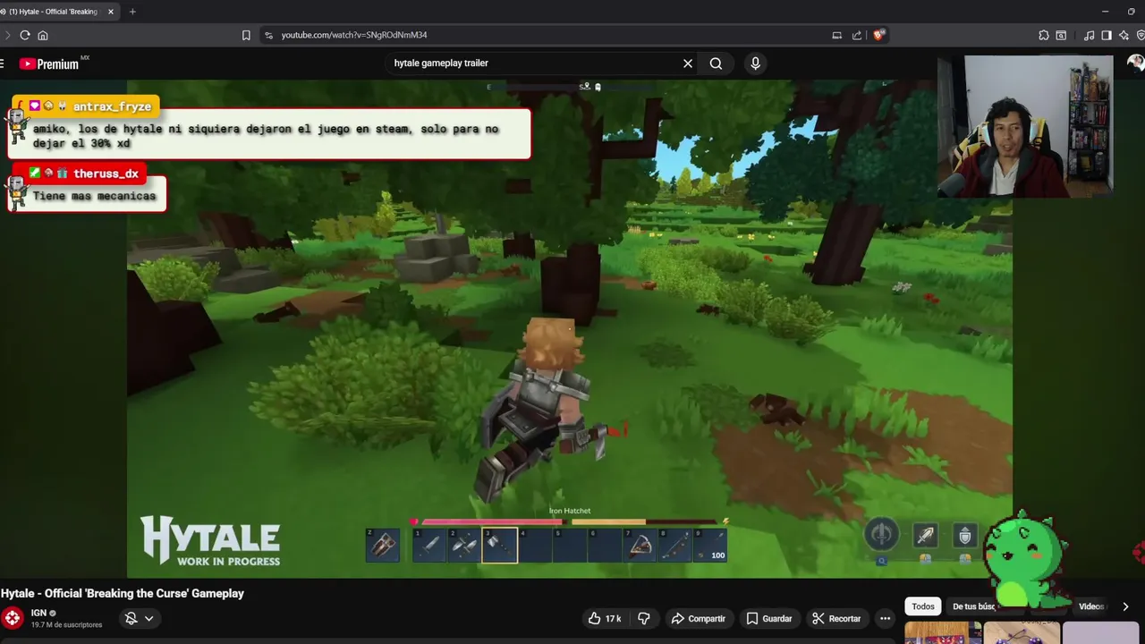Open the tab search icon
Screen dimensions: 1145x644
1061,35
